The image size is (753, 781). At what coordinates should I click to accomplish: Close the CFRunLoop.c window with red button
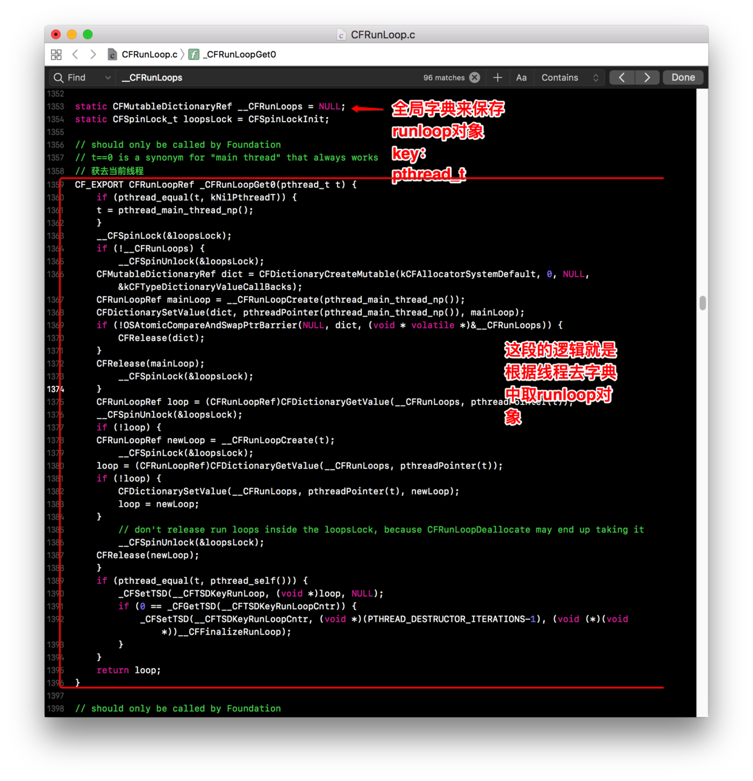point(56,35)
